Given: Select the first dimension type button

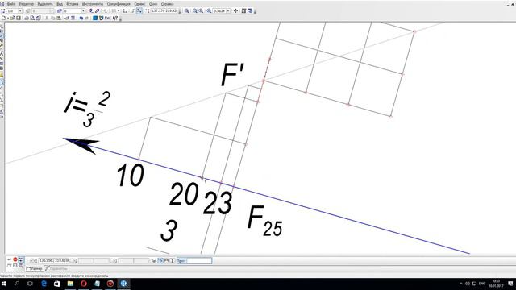Looking at the screenshot, I should click(160, 261).
